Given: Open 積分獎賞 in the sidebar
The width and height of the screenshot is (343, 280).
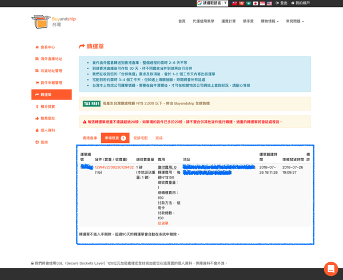Looking at the screenshot, I should point(48,107).
